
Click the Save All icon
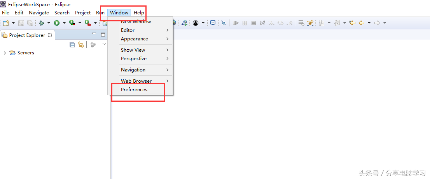click(30, 23)
